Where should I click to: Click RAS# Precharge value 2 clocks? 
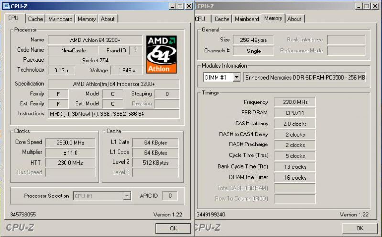pos(295,145)
